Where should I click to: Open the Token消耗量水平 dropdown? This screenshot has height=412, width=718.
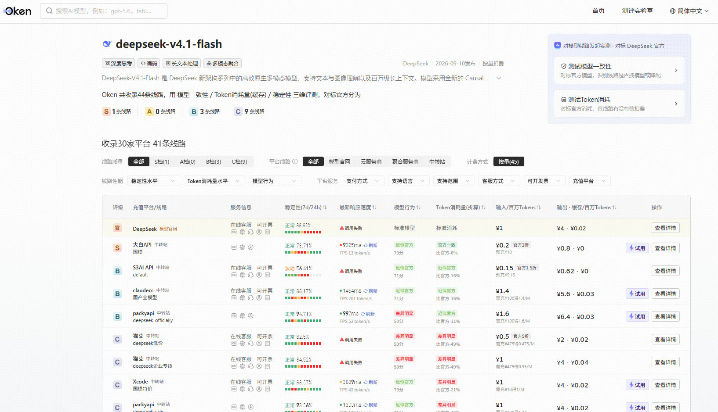tap(214, 181)
